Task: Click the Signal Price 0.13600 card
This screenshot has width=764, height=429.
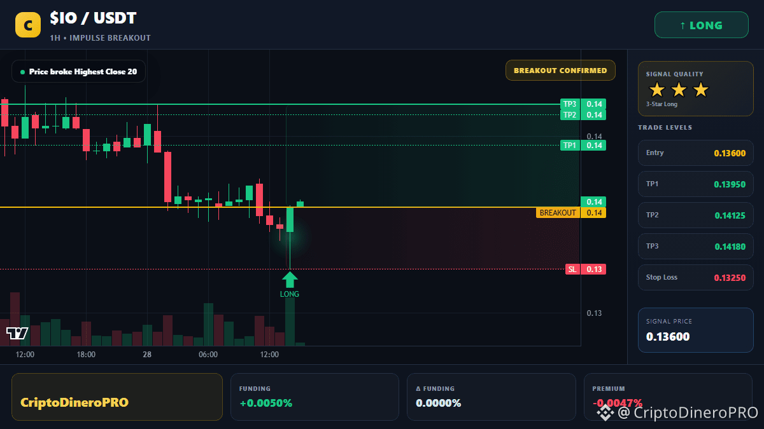Action: (695, 330)
